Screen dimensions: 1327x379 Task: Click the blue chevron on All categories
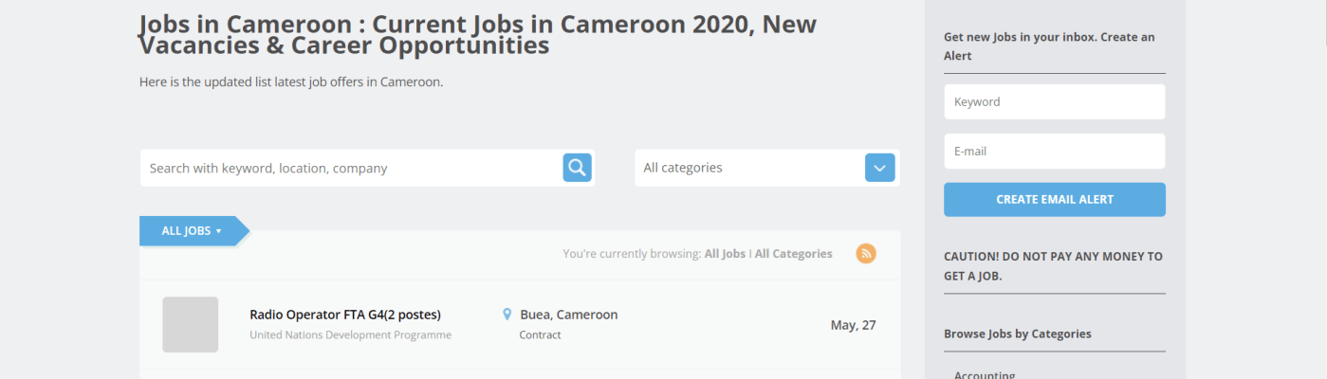click(879, 168)
